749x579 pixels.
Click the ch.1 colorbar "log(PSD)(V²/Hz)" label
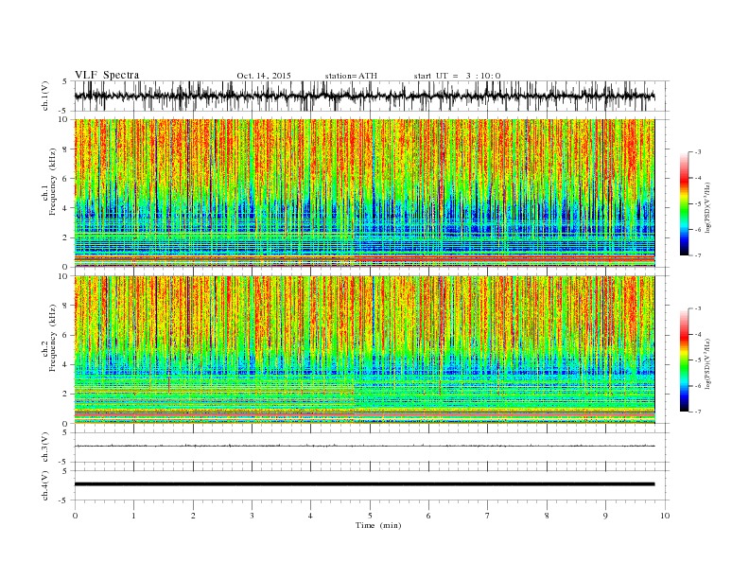[x=707, y=207]
